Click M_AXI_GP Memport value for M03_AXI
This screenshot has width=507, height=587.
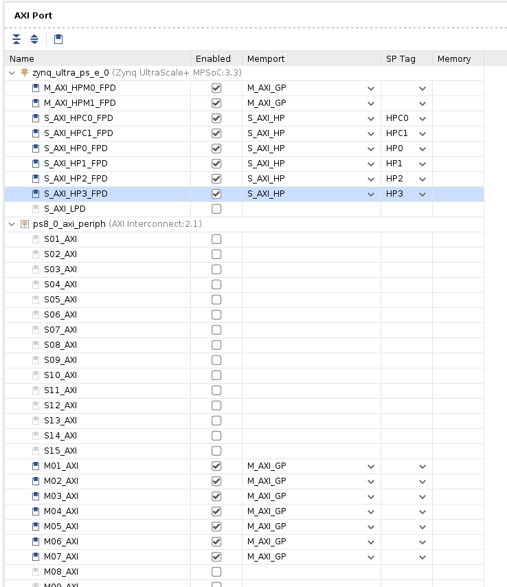tap(267, 496)
